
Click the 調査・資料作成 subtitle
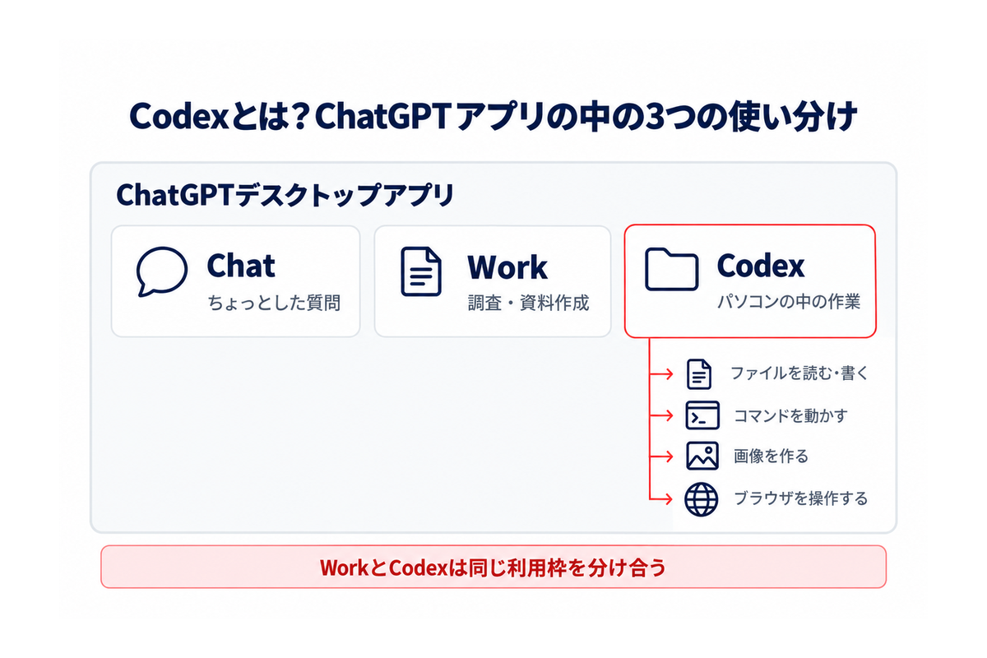(x=529, y=303)
